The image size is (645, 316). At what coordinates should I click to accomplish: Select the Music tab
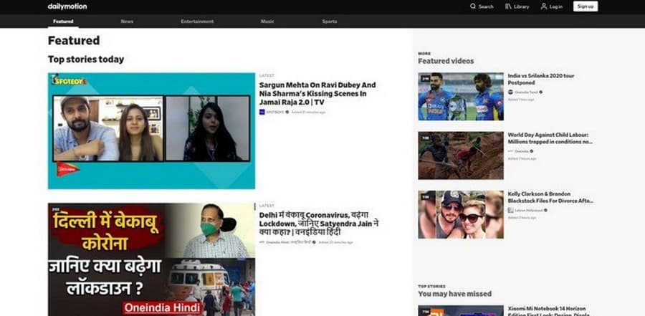[267, 21]
